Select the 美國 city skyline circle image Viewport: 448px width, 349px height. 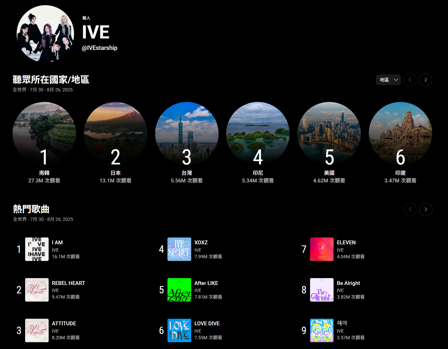[329, 131]
